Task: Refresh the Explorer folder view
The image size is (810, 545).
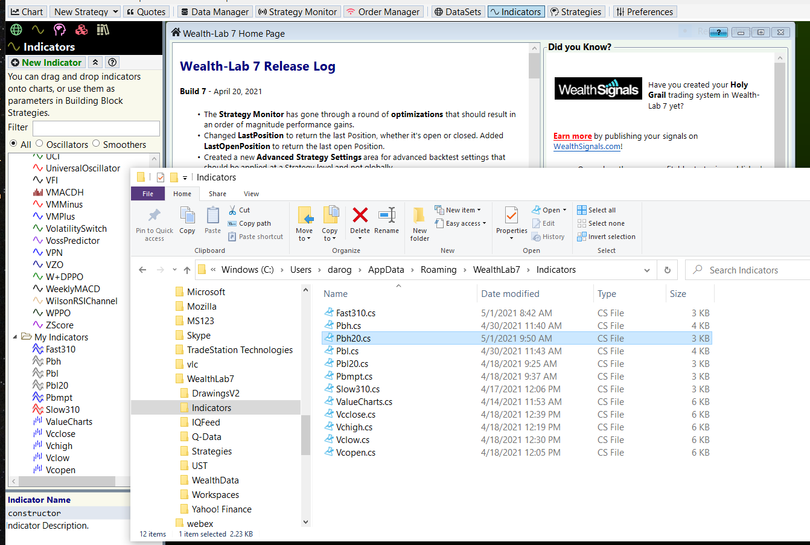Action: point(667,270)
